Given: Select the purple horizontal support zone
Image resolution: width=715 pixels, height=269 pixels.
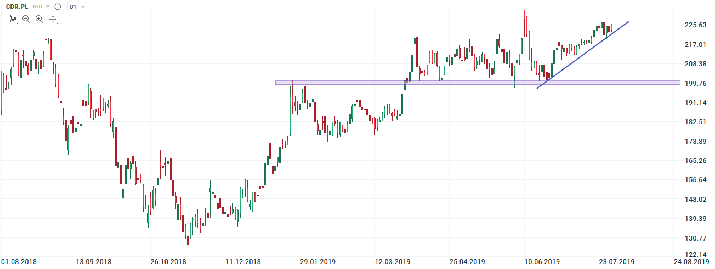Looking at the screenshot, I should 477,83.
